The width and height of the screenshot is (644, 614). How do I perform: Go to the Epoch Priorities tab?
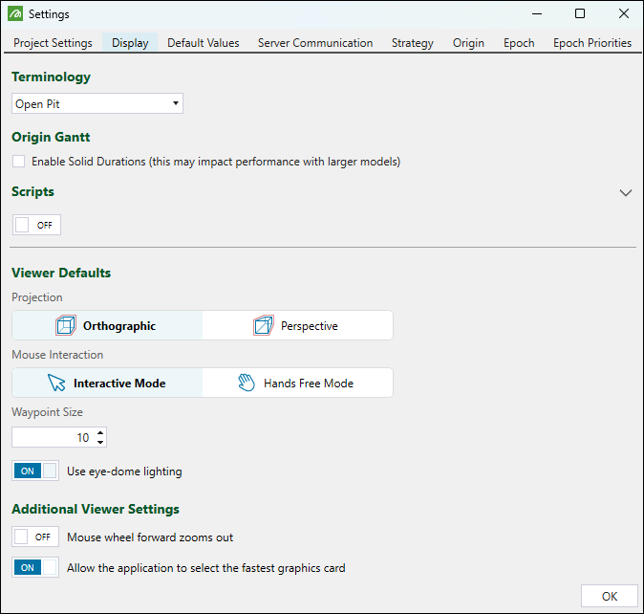pos(591,43)
